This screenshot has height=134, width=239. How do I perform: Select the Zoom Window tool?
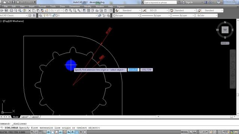click(x=75, y=10)
